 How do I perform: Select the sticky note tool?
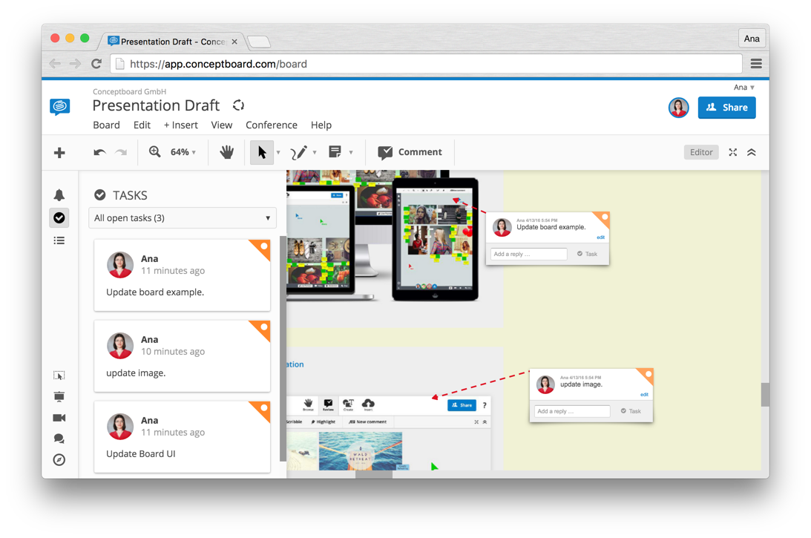335,151
